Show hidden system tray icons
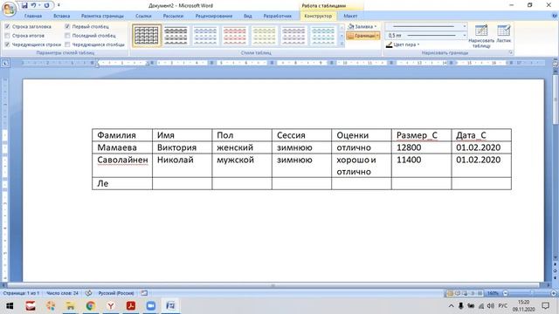 pos(451,306)
